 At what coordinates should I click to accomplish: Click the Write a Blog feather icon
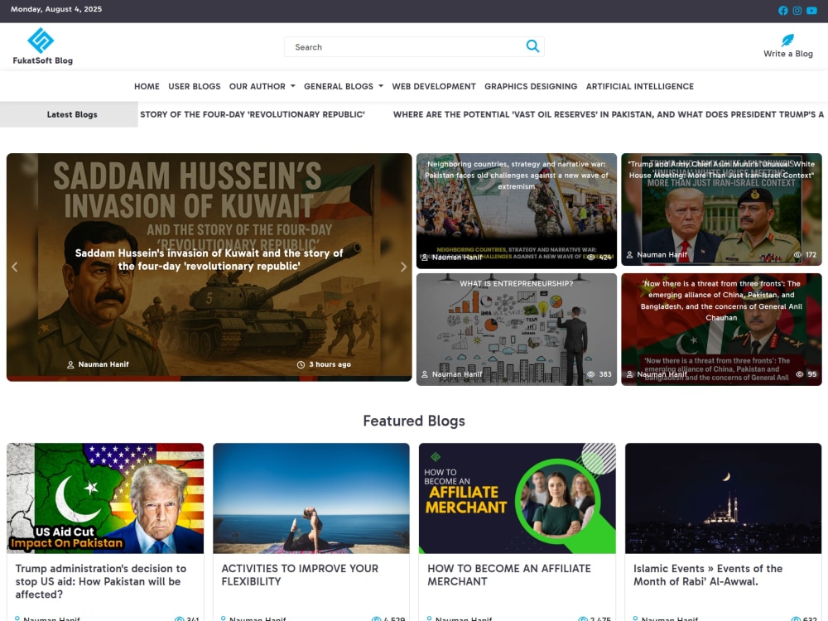[x=787, y=40]
